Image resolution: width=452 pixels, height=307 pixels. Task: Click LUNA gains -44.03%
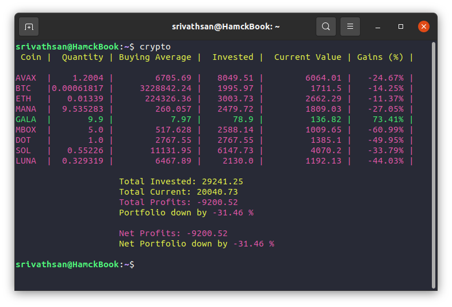[385, 161]
